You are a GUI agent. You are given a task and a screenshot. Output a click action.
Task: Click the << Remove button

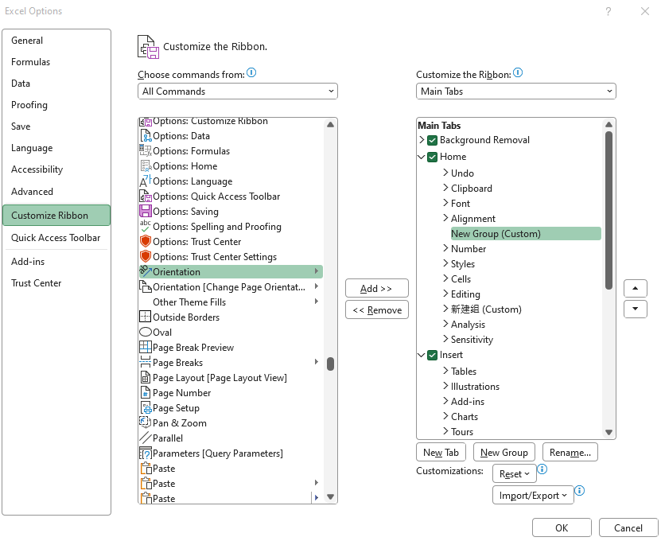(377, 310)
